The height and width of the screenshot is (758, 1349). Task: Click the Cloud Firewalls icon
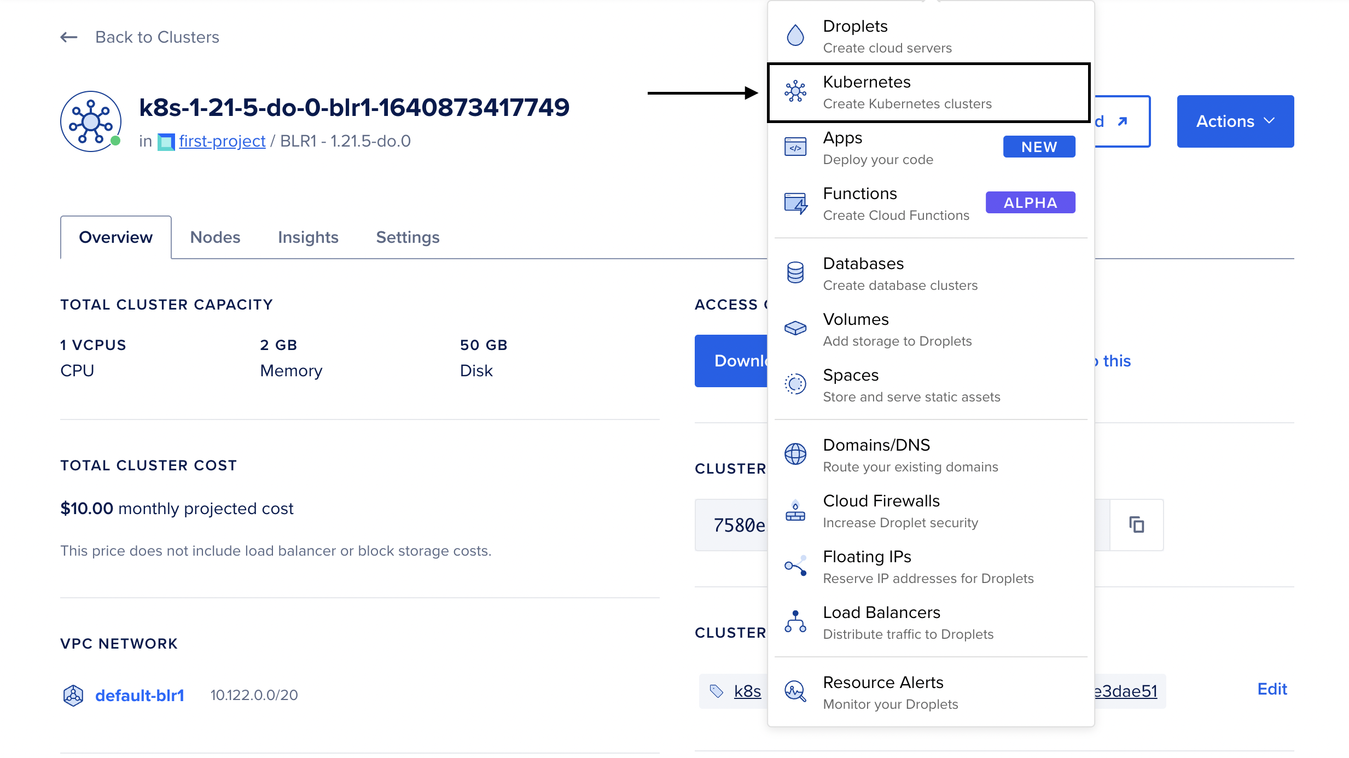[795, 510]
